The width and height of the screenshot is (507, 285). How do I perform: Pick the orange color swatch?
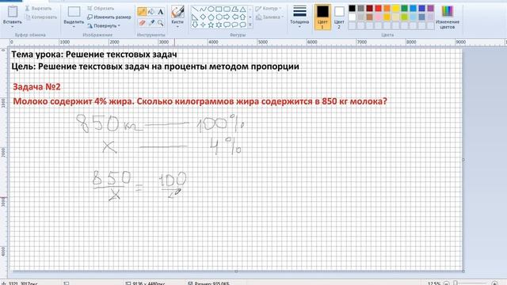coord(387,8)
